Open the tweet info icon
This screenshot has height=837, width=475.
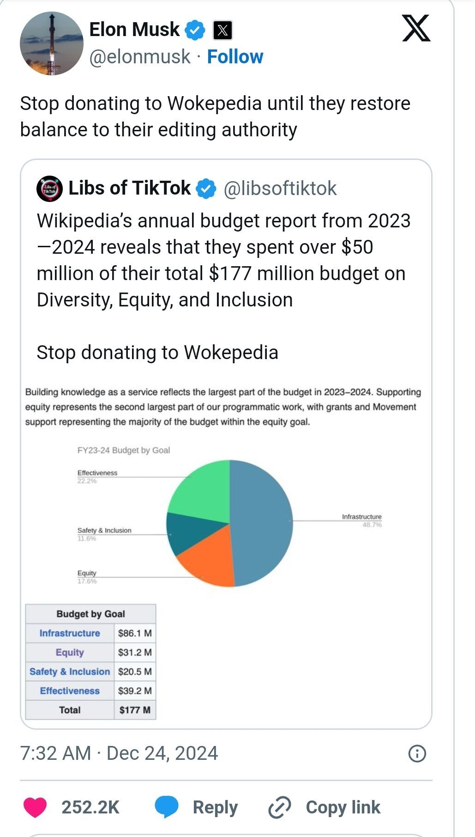pyautogui.click(x=417, y=754)
